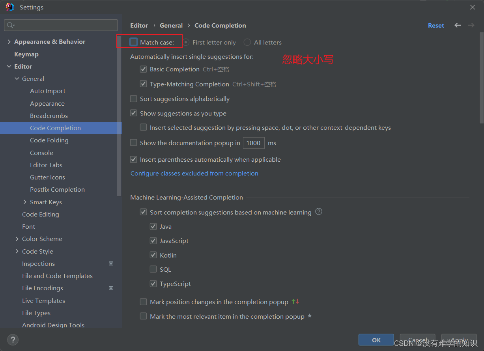The width and height of the screenshot is (484, 351).
Task: Click File Encodings project-level settings icon
Action: tap(111, 288)
